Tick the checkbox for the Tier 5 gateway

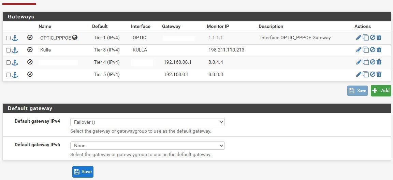9,75
